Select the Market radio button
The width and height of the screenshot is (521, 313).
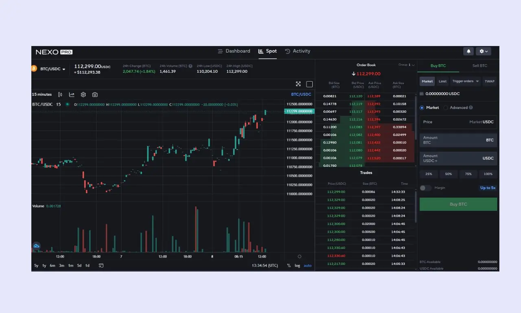coord(422,107)
